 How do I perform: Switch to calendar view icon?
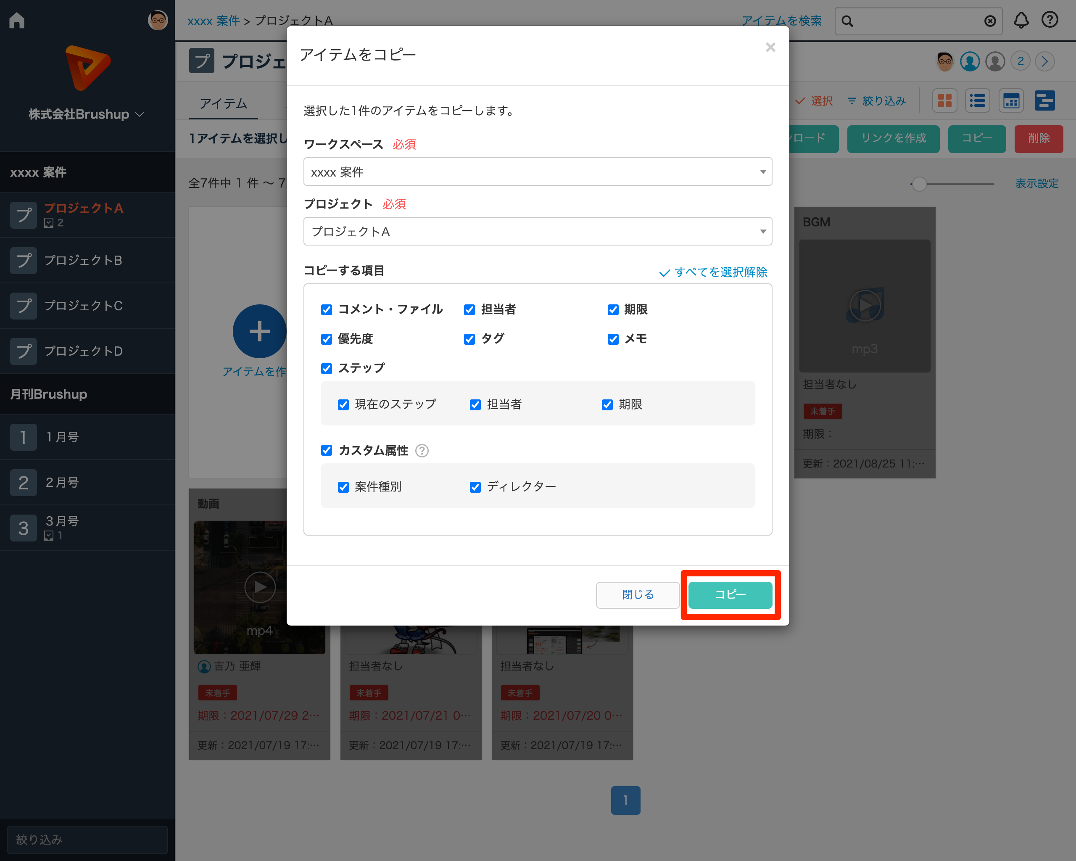[x=1011, y=101]
